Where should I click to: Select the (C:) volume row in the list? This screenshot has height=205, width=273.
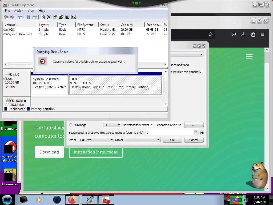coord(85,30)
